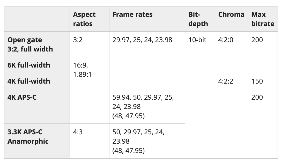Click the frame rates cell starting with 50, 29.97

138,141
